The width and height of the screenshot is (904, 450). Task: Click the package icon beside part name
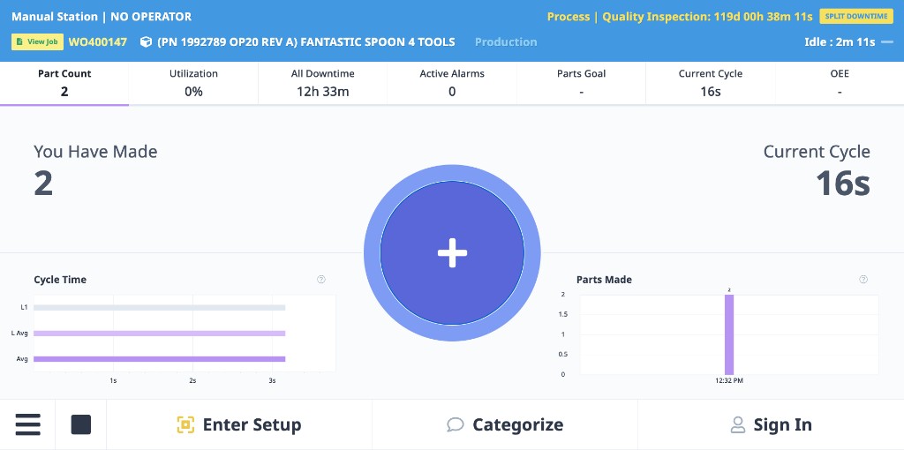(146, 42)
